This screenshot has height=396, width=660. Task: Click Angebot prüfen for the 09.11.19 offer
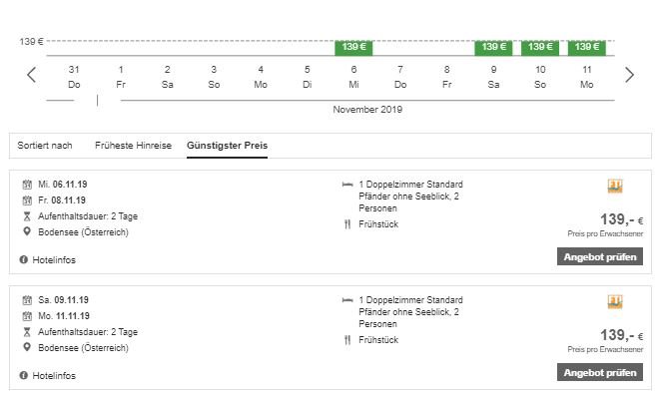pos(600,372)
